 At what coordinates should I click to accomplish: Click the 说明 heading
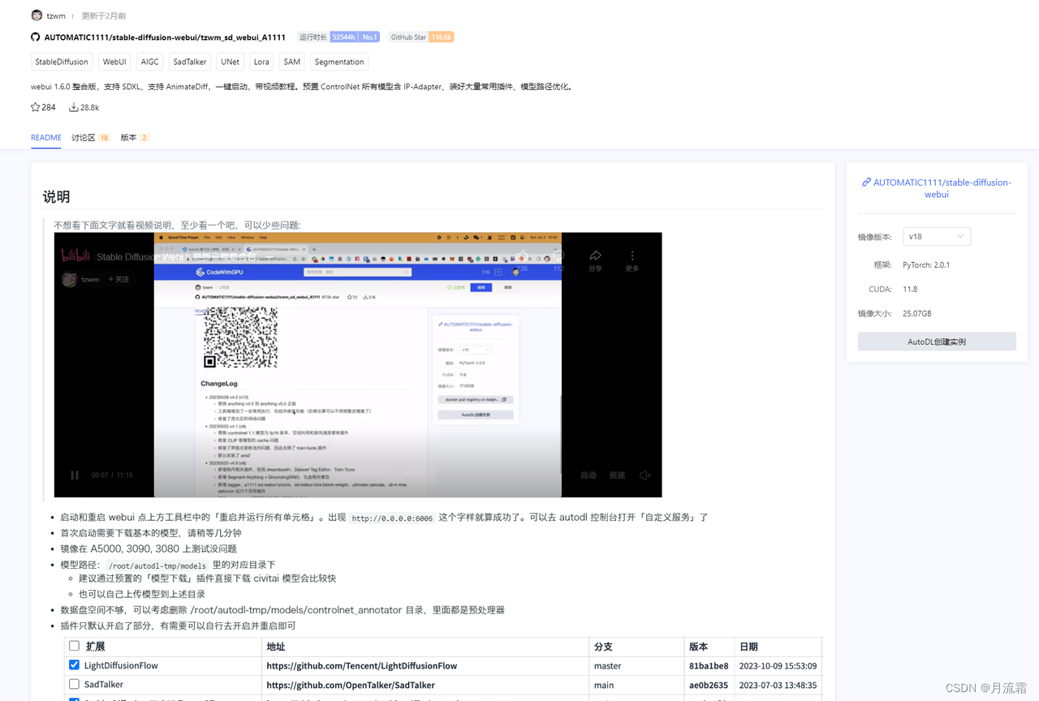tap(56, 196)
